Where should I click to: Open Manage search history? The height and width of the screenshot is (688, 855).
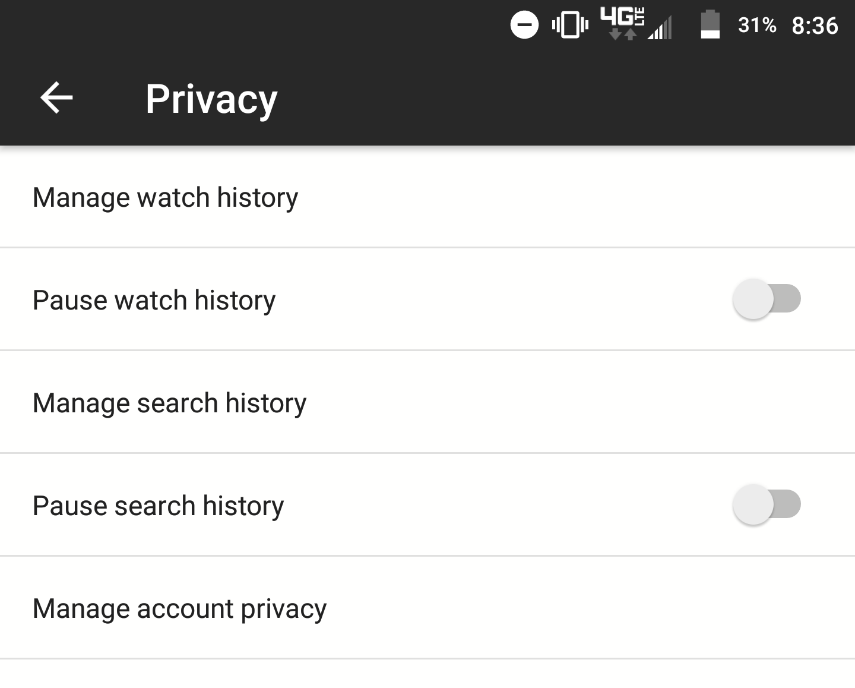pyautogui.click(x=169, y=403)
